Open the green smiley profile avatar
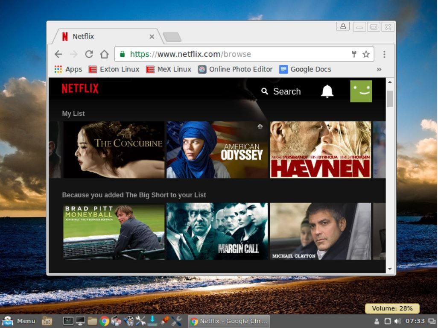This screenshot has width=438, height=328. (x=361, y=91)
